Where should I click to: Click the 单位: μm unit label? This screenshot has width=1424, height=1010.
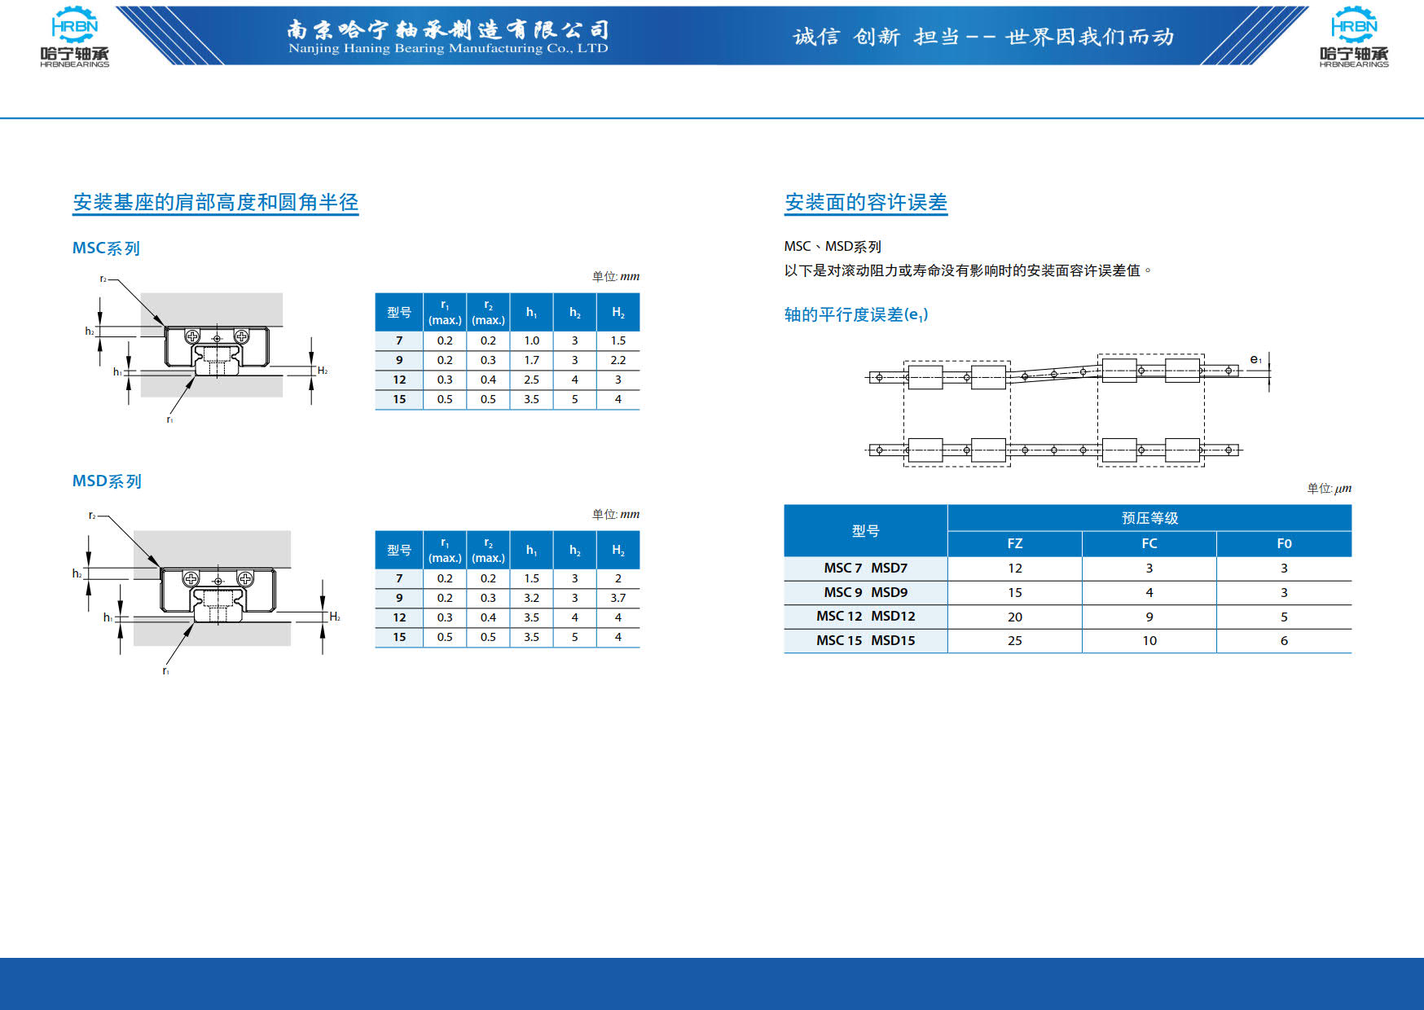coord(1329,489)
